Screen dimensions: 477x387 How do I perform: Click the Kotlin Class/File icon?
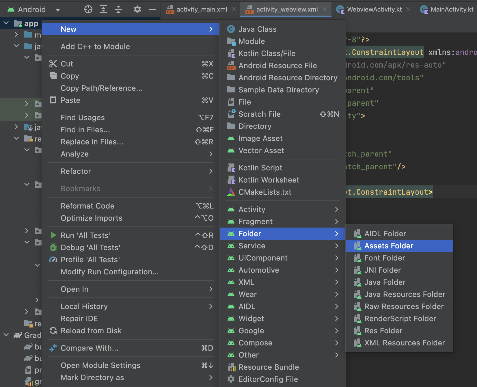pyautogui.click(x=231, y=53)
